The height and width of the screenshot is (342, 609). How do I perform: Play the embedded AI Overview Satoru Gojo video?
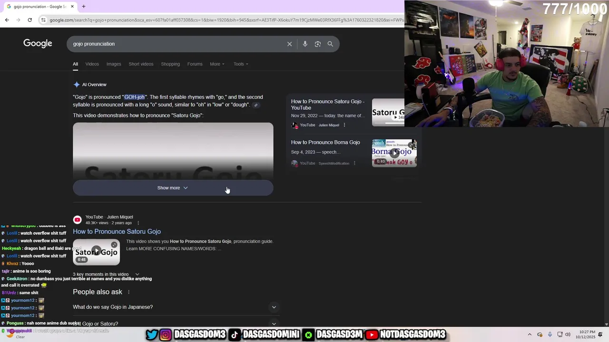coord(173,151)
